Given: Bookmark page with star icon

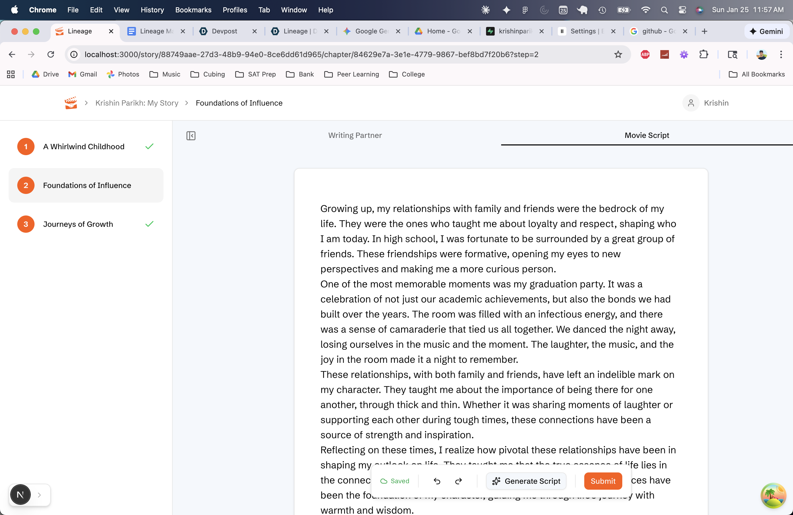Looking at the screenshot, I should (618, 54).
